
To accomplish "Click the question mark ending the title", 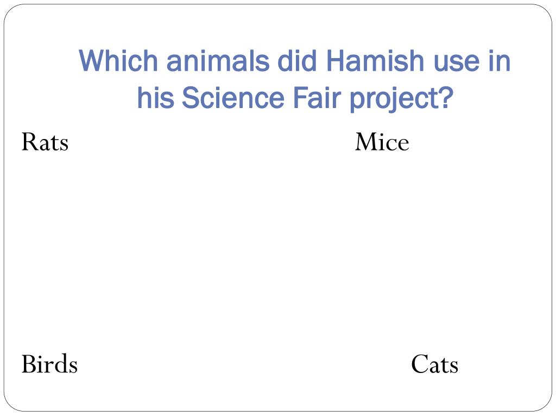I will tap(447, 98).
